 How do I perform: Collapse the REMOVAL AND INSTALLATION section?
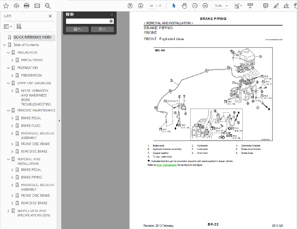click(8, 159)
